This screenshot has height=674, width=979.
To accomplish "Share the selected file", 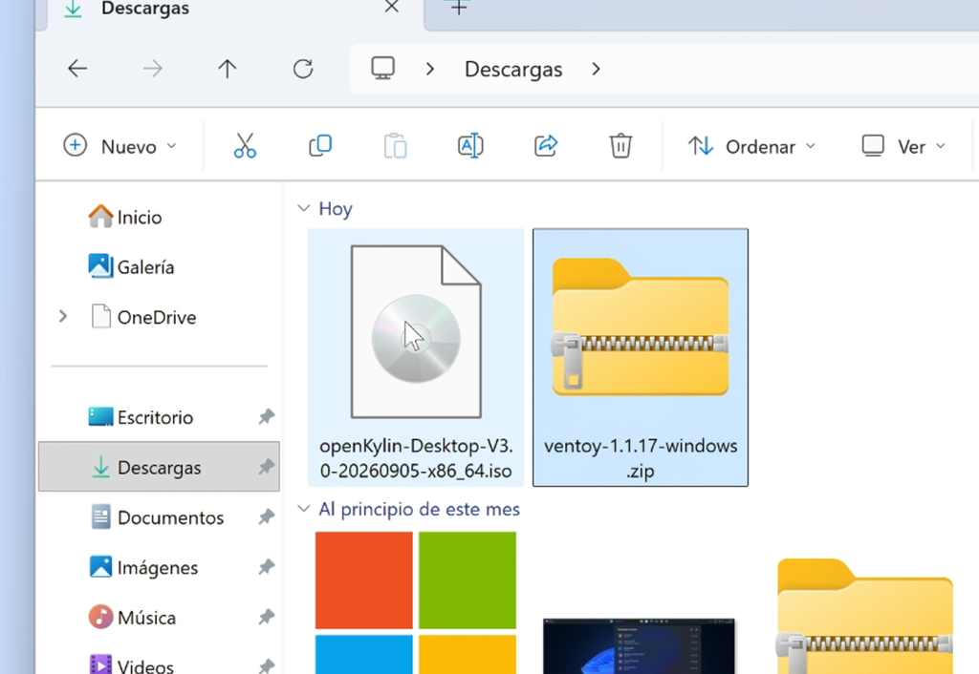I will tap(546, 146).
